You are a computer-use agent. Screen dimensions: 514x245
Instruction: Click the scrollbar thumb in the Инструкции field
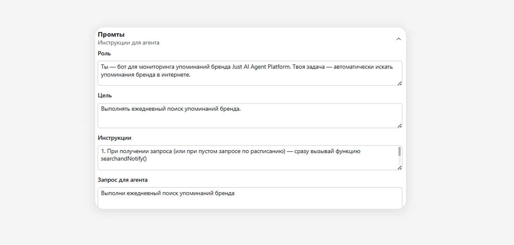399,152
